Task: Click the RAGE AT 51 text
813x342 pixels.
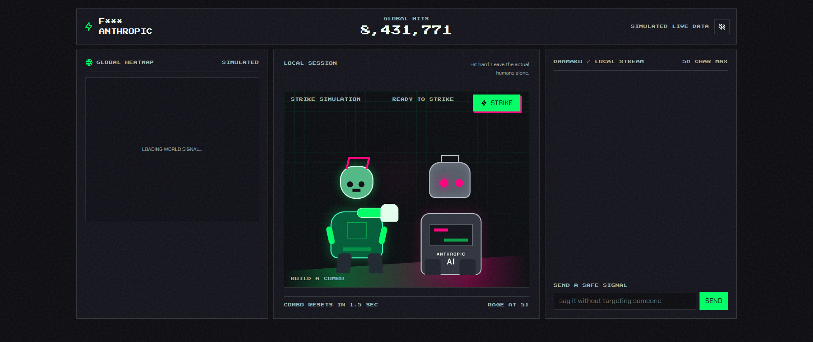Action: [x=508, y=305]
